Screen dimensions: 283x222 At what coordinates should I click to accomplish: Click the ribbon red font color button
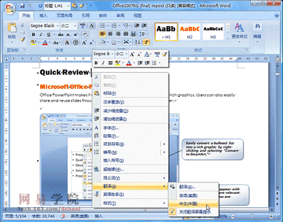click(x=45, y=42)
